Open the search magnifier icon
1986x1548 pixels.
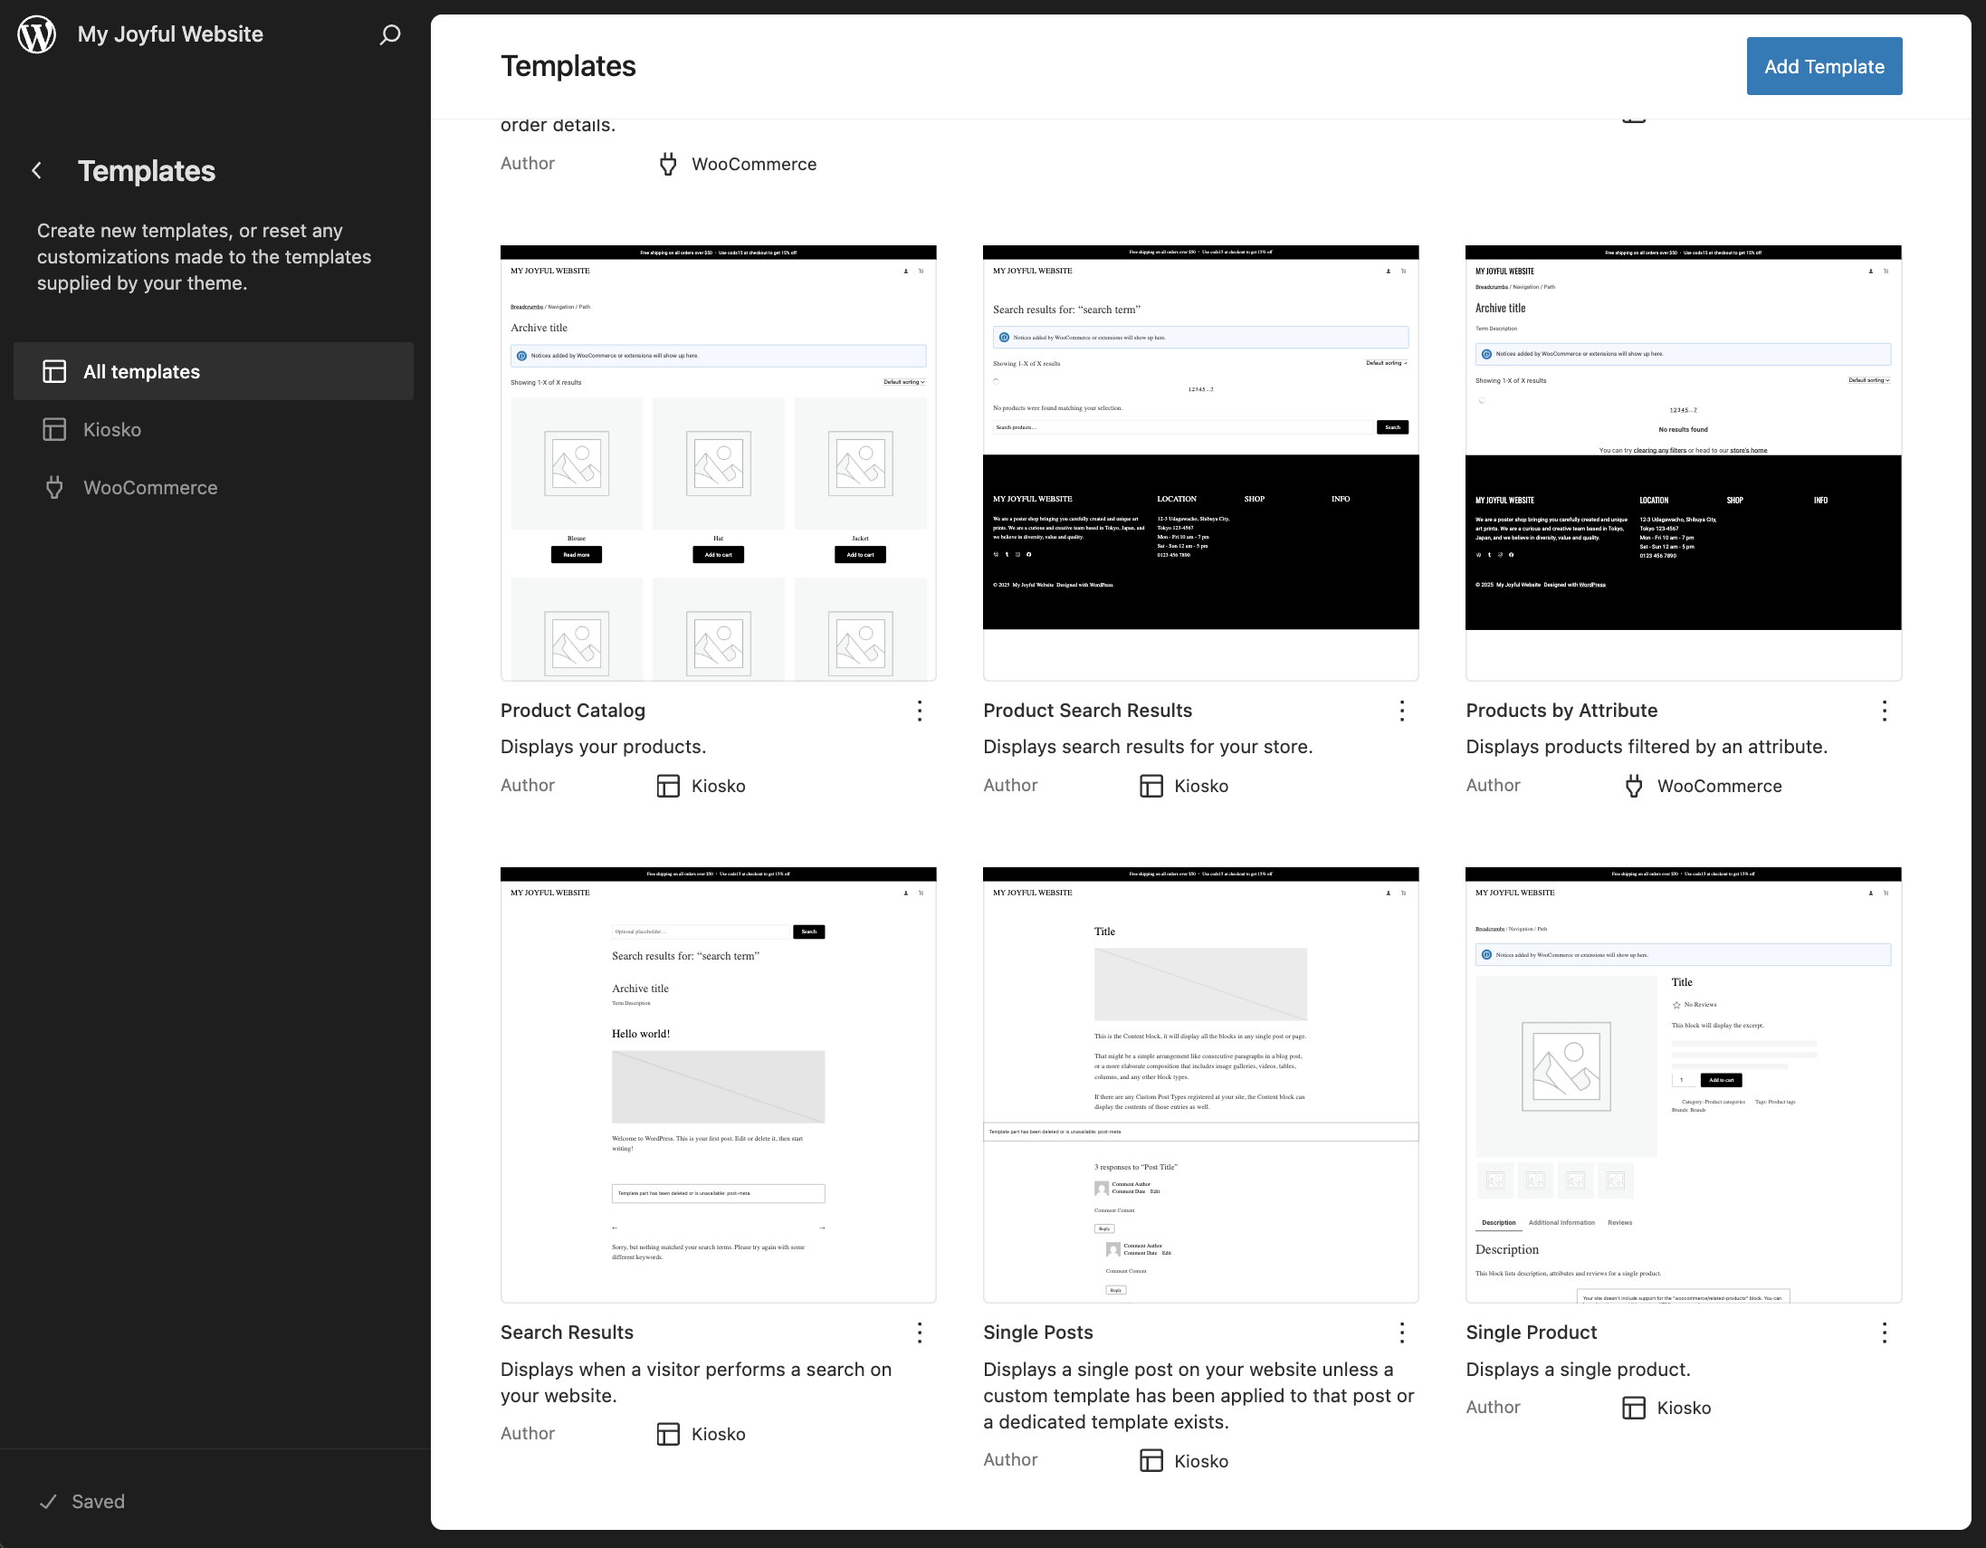point(390,34)
